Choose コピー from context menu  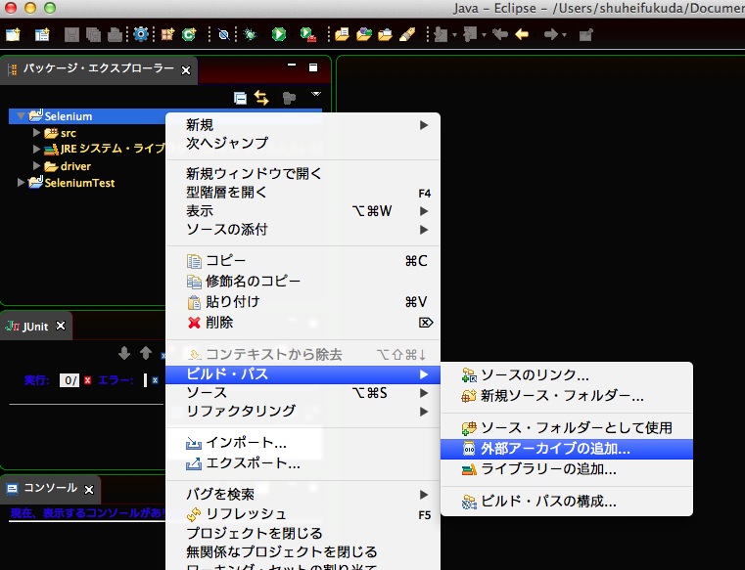click(x=303, y=261)
